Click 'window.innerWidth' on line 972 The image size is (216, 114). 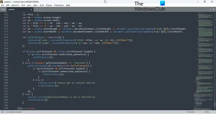point(45,32)
